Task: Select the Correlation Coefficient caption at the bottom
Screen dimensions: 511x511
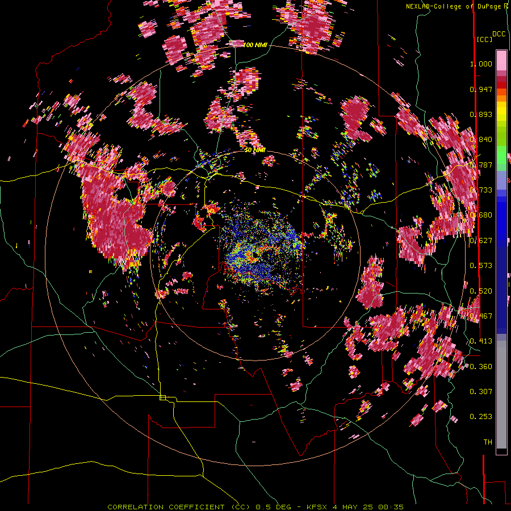Action: 256,507
